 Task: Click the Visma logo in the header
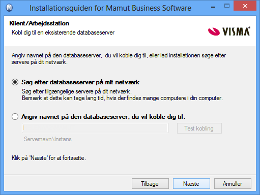(x=229, y=31)
